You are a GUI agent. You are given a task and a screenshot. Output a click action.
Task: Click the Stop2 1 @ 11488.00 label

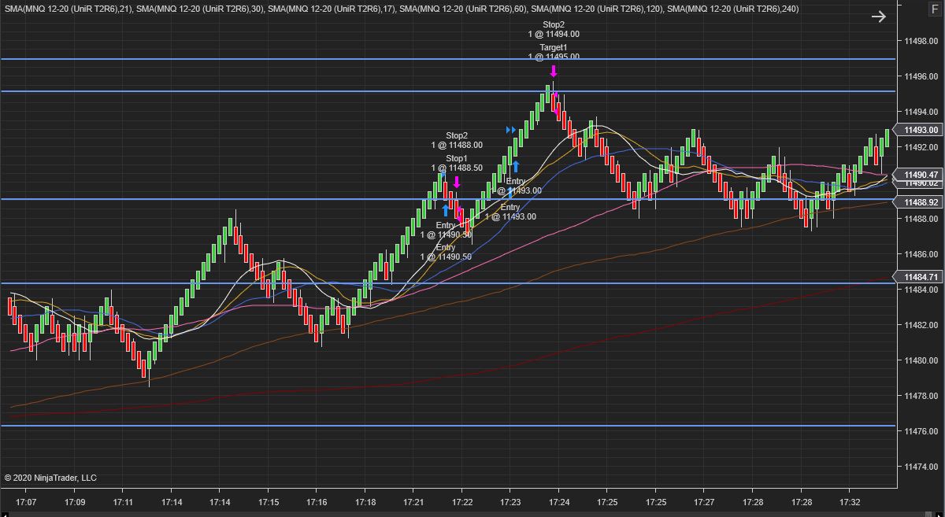(457, 140)
